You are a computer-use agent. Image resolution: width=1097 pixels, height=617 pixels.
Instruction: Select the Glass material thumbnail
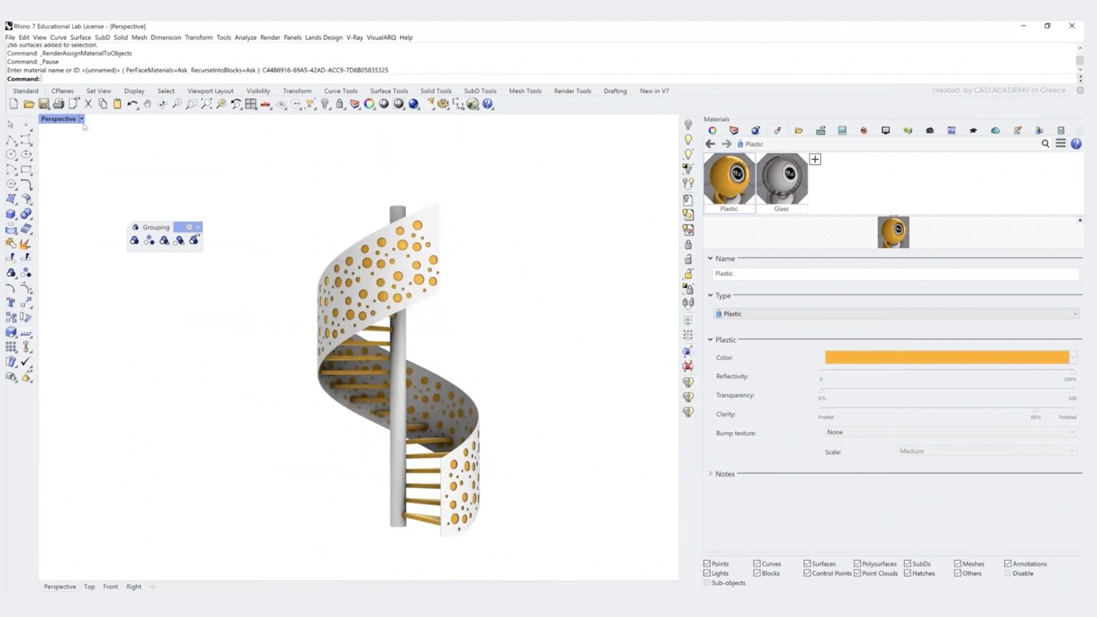pos(782,183)
